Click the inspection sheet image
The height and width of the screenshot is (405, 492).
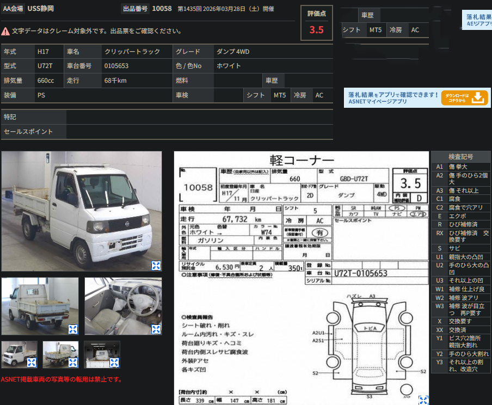click(301, 278)
